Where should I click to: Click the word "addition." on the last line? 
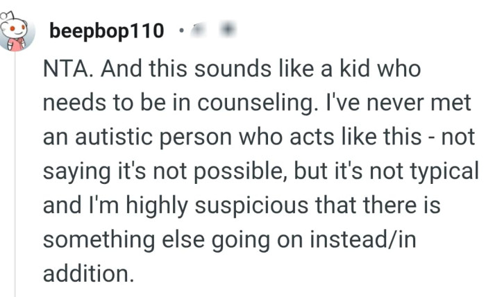click(87, 271)
